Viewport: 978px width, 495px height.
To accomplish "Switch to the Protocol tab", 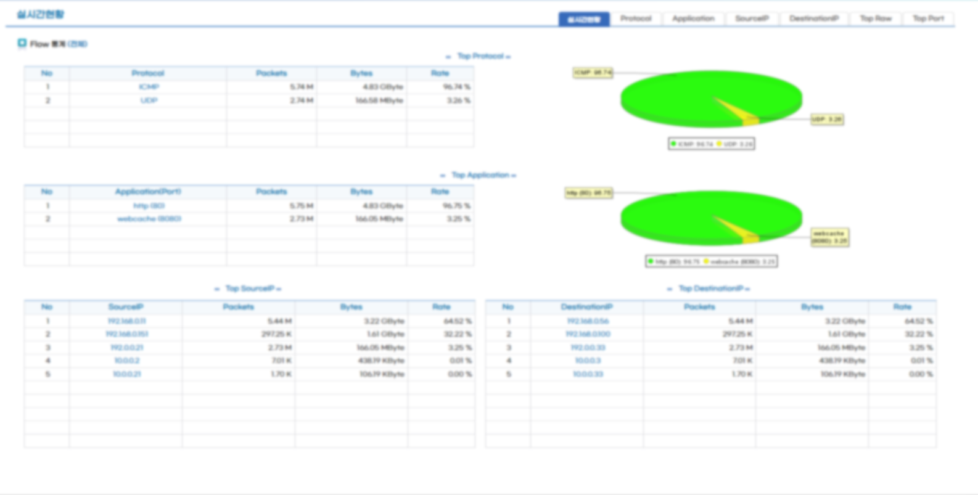I will tap(636, 18).
